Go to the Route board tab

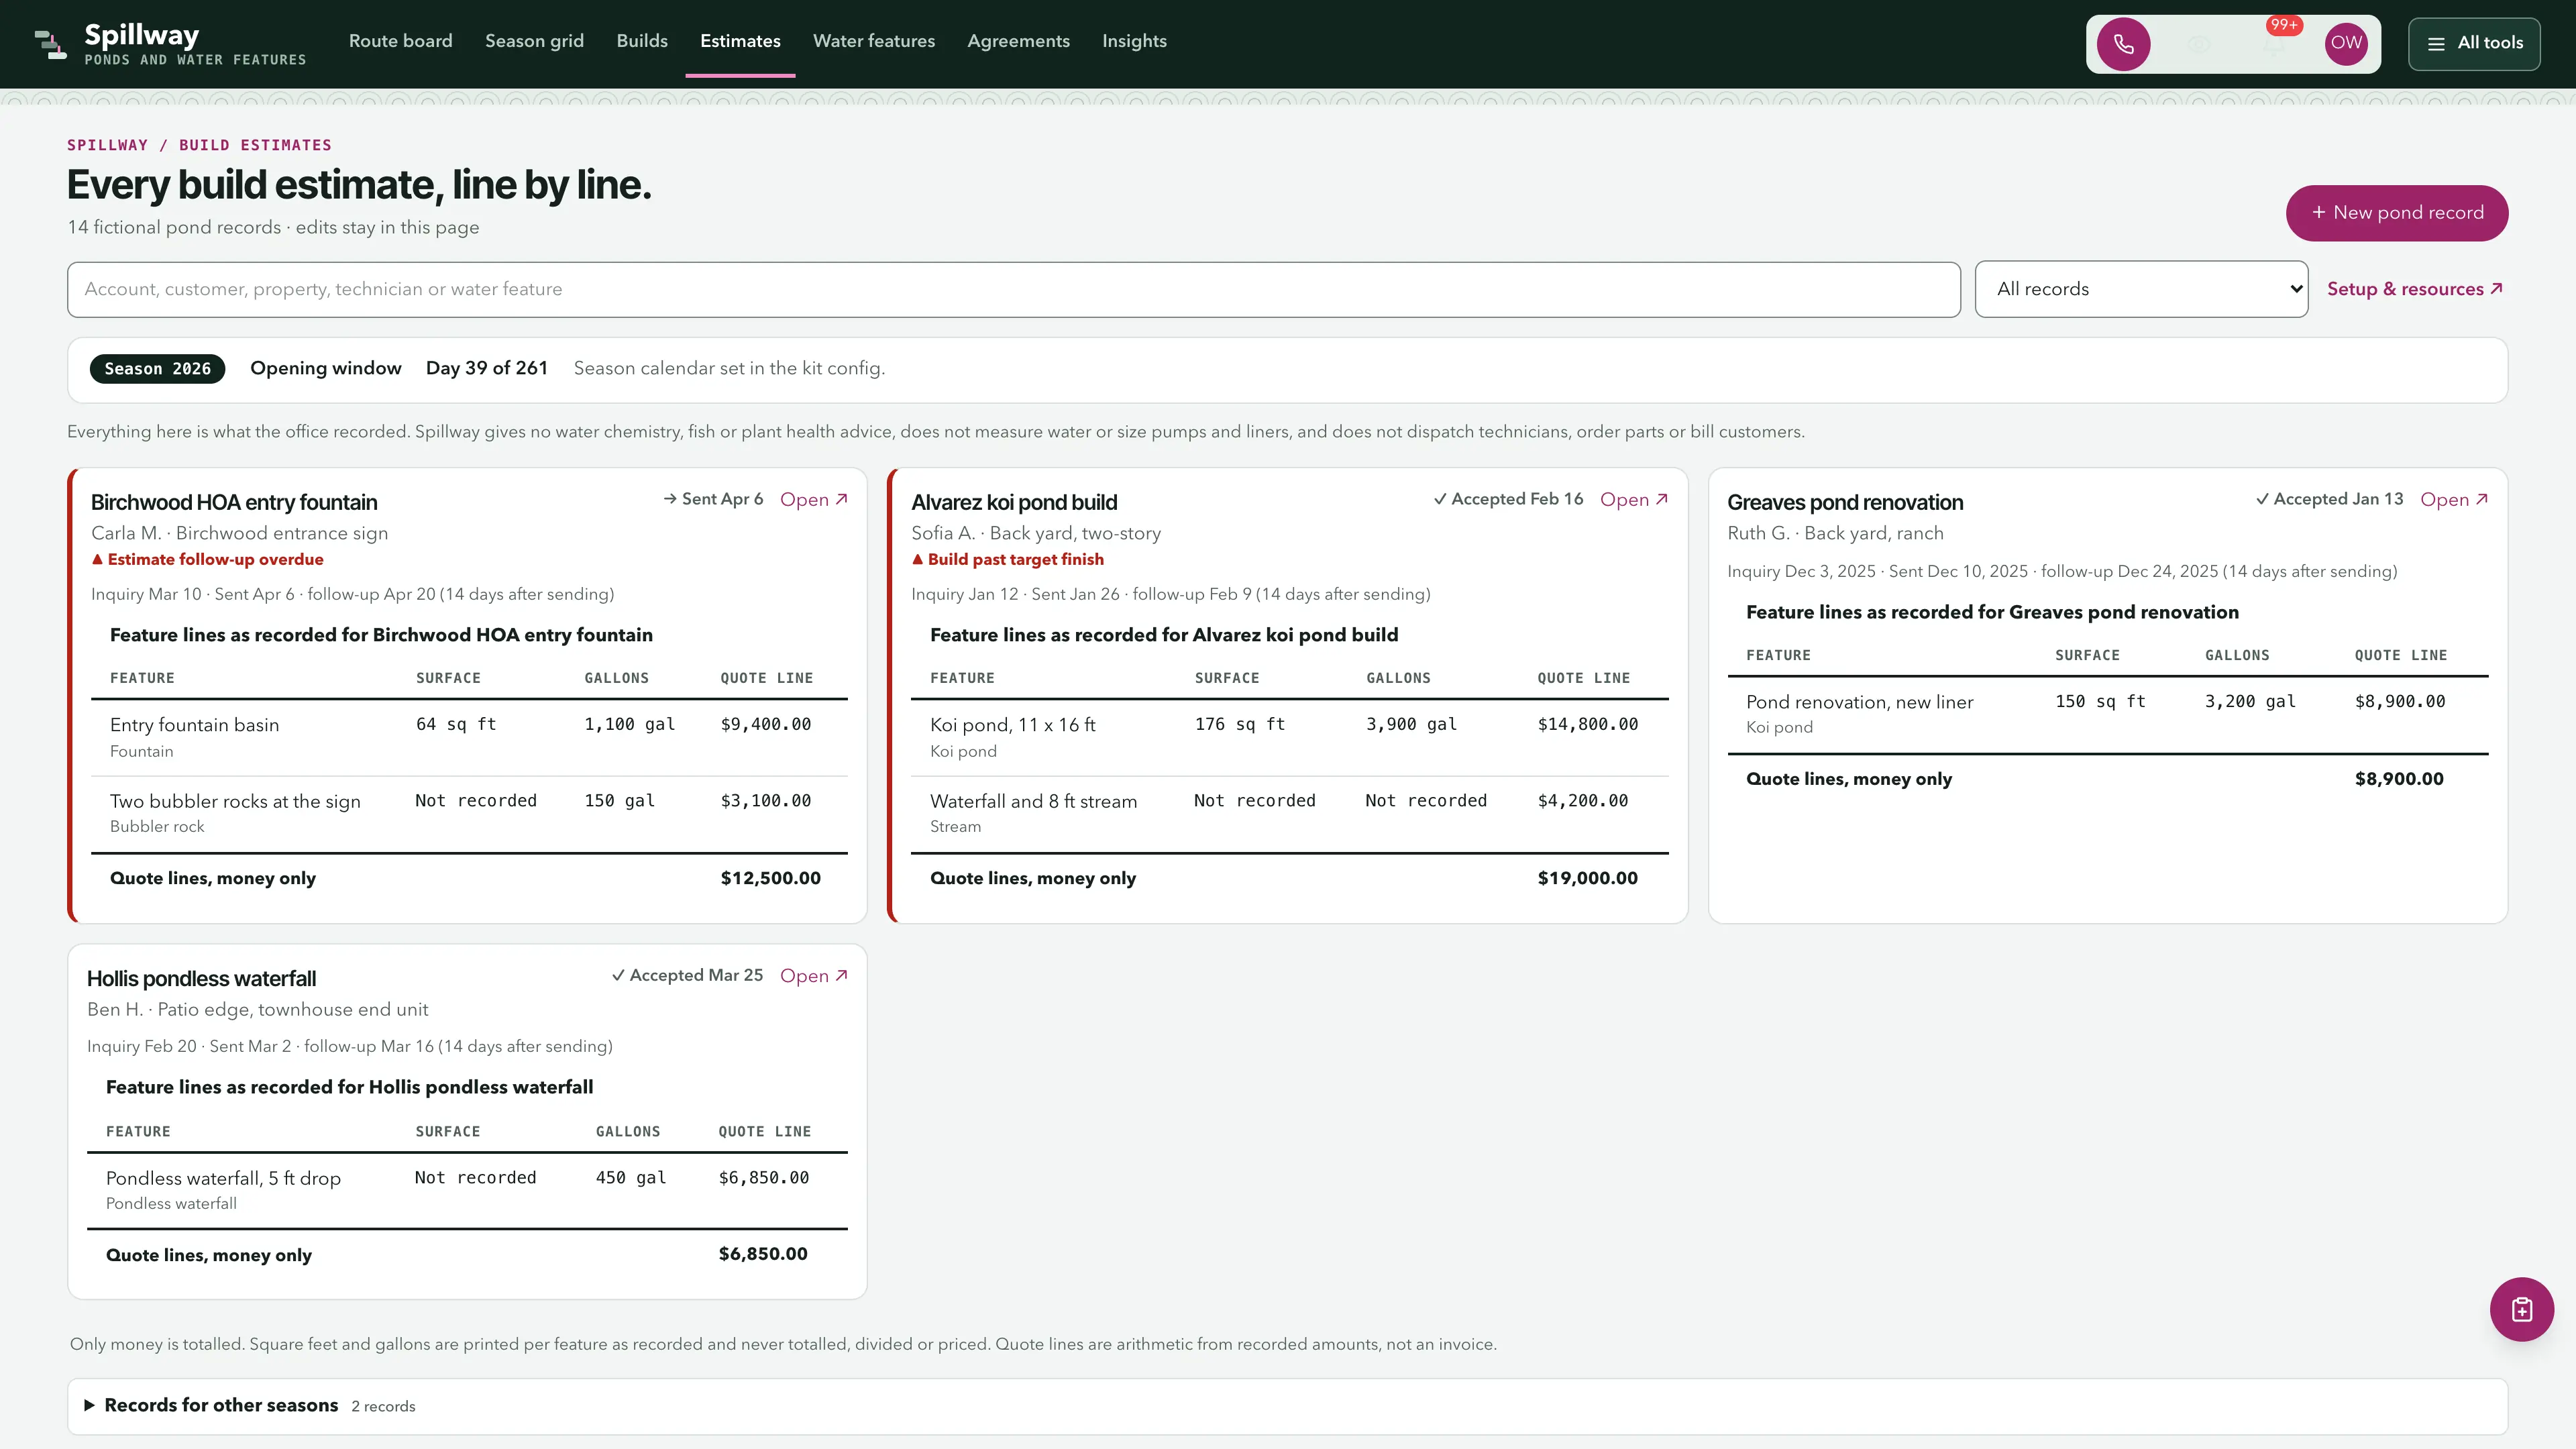coord(400,41)
